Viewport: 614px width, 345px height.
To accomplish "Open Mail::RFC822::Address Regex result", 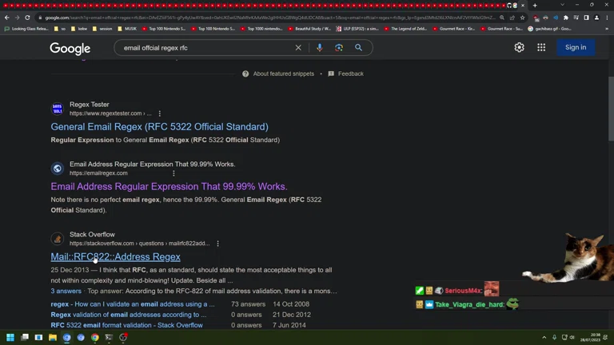I will point(115,257).
